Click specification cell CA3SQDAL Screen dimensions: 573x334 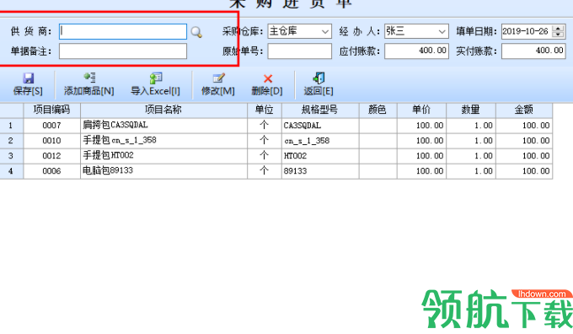click(x=320, y=126)
